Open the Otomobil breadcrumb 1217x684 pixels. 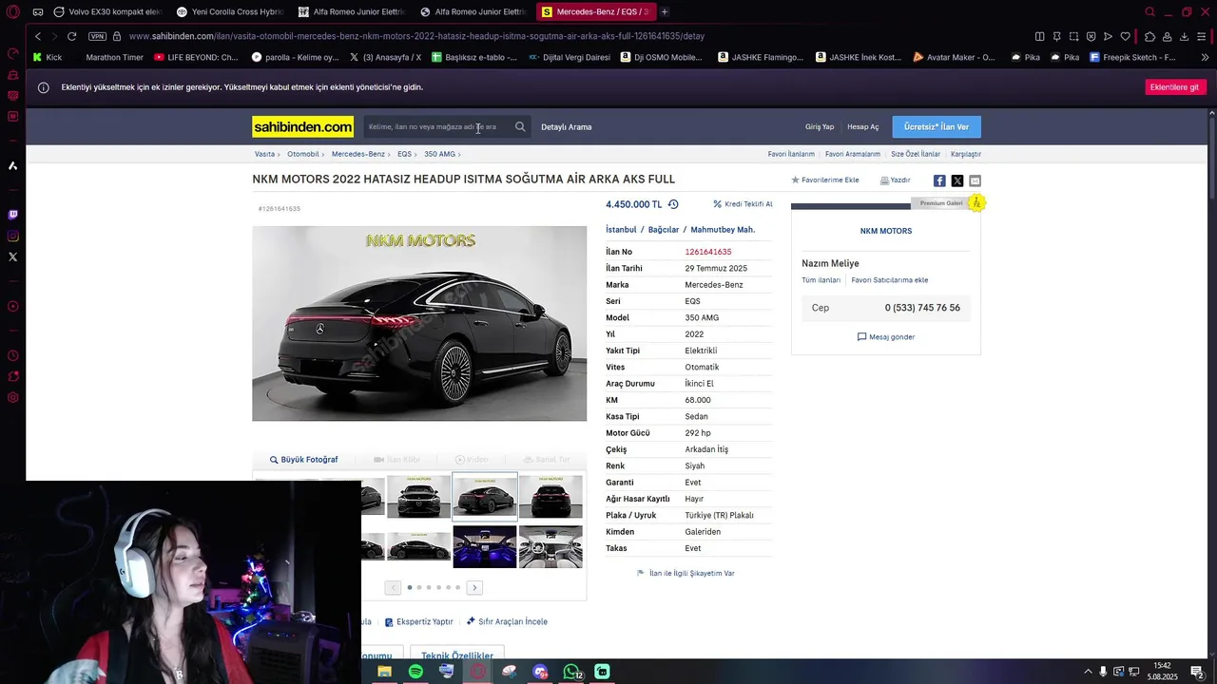tap(303, 154)
